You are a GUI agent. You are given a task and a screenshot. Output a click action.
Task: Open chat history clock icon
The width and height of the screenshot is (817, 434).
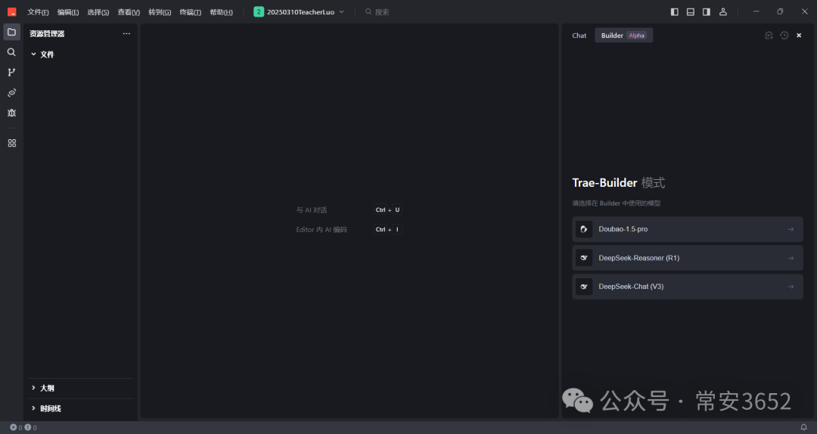coord(784,36)
